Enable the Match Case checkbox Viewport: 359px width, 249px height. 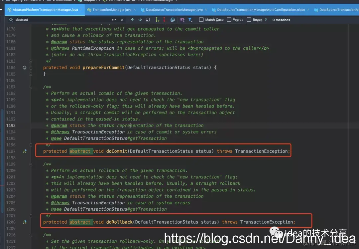coord(201,20)
